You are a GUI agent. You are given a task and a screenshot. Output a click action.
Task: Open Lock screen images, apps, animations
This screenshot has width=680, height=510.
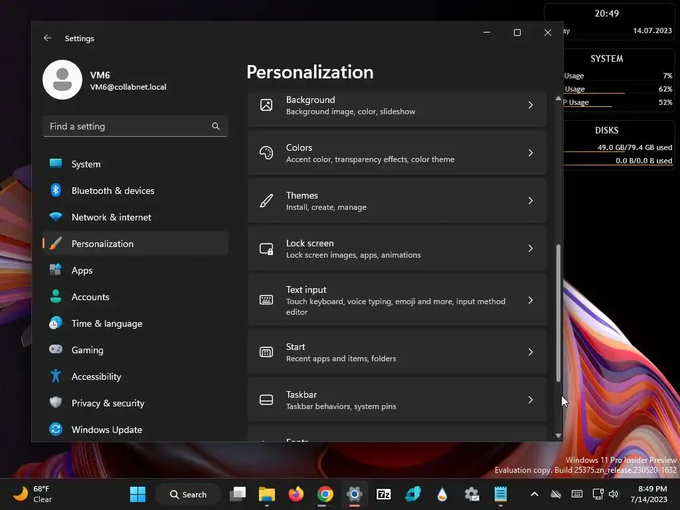point(397,248)
